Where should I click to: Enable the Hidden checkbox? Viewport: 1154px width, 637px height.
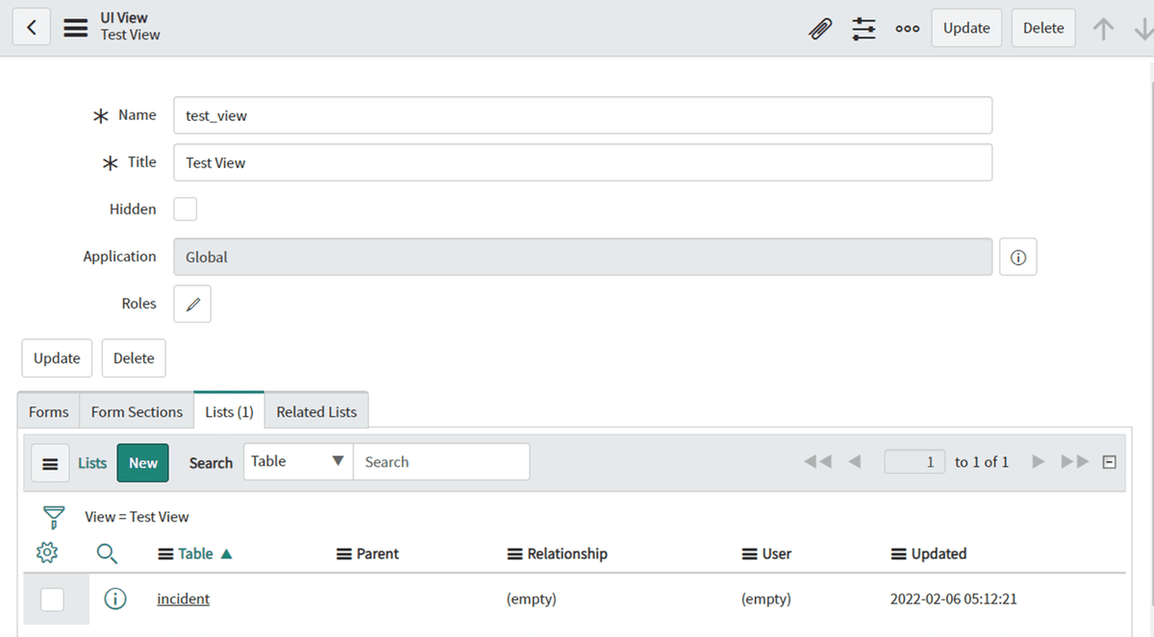click(x=185, y=208)
